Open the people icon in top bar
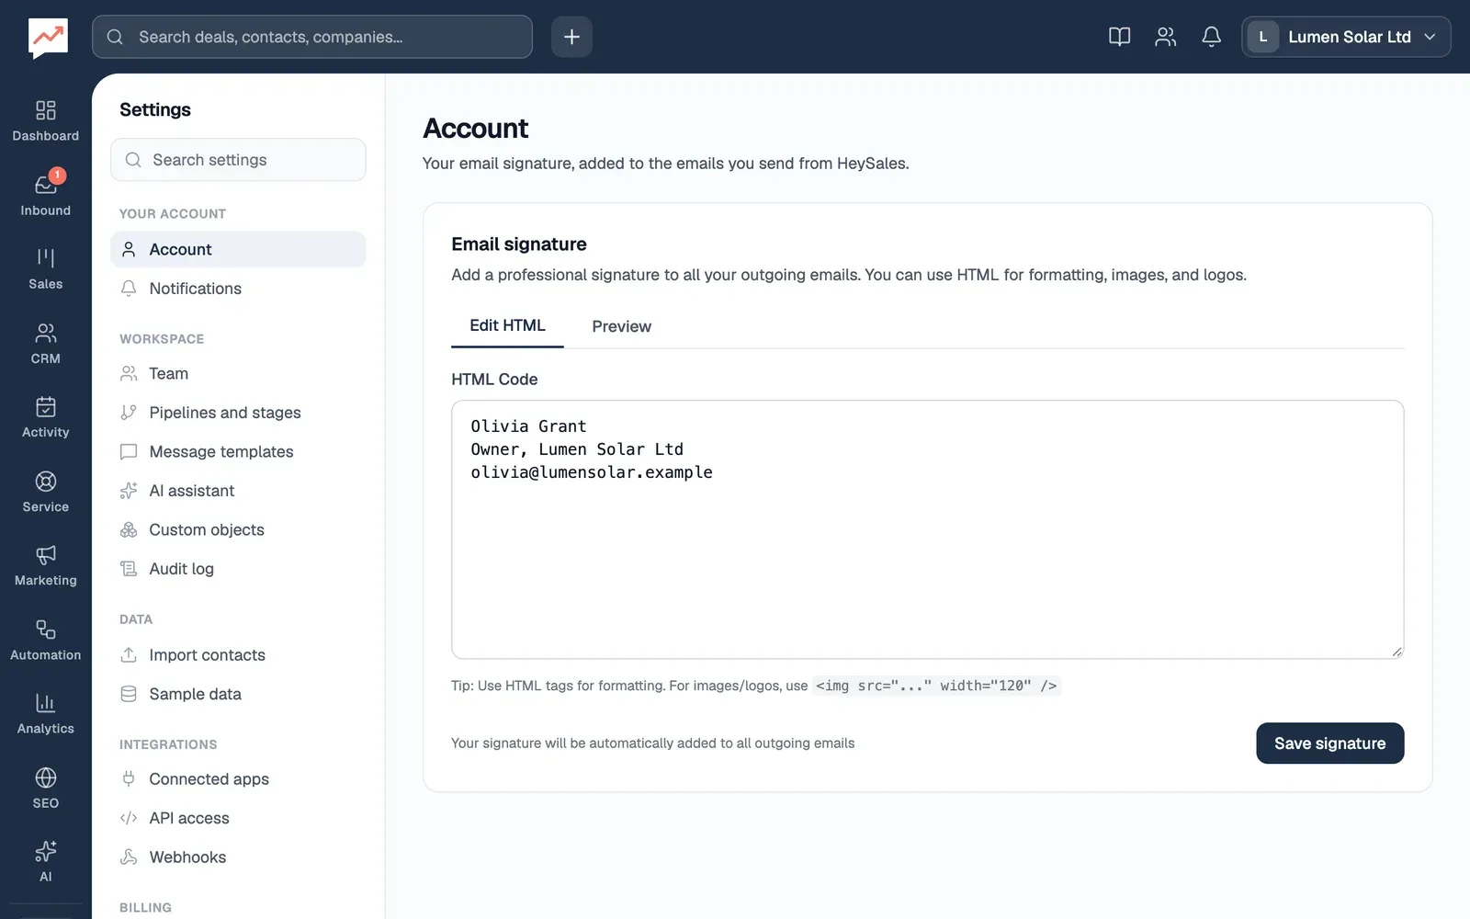 1165,37
